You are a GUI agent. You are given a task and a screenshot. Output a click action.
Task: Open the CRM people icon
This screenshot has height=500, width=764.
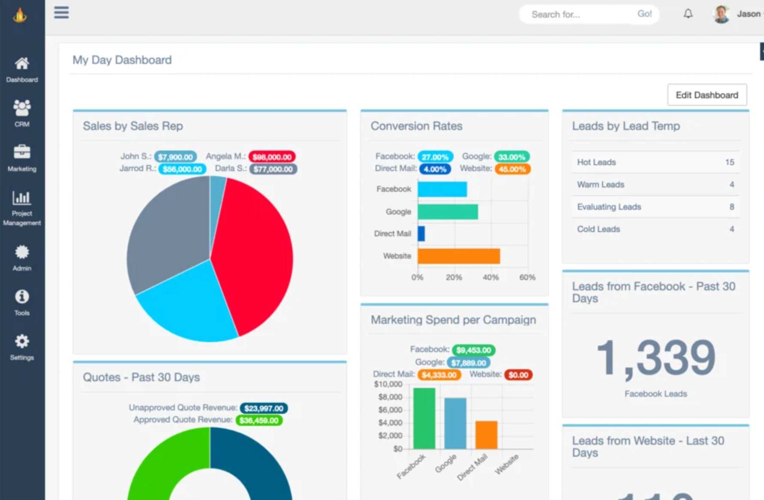(x=22, y=108)
